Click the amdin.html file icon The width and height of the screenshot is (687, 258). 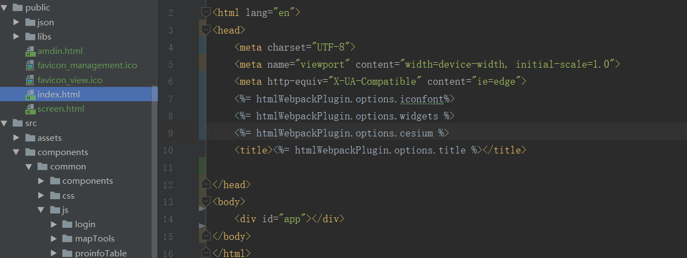click(30, 51)
